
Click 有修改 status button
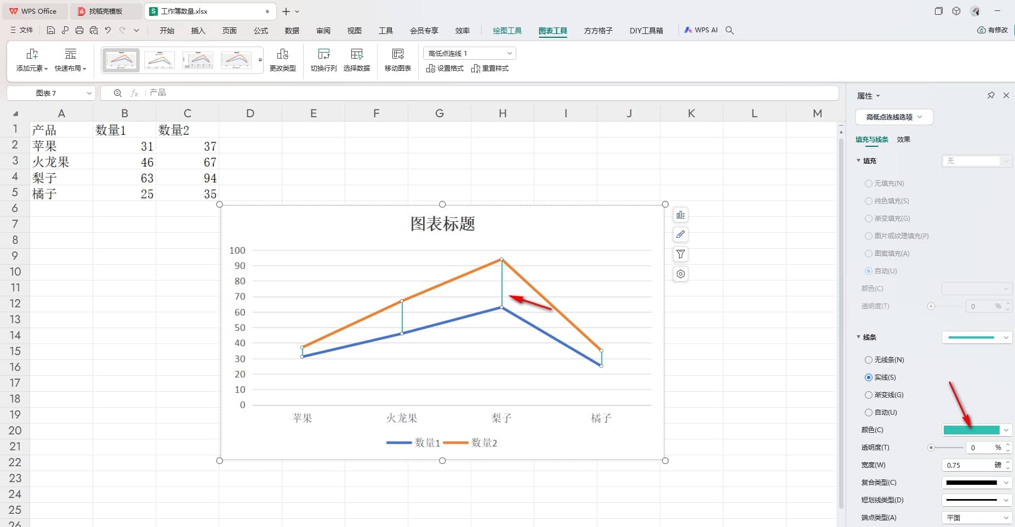pyautogui.click(x=993, y=30)
